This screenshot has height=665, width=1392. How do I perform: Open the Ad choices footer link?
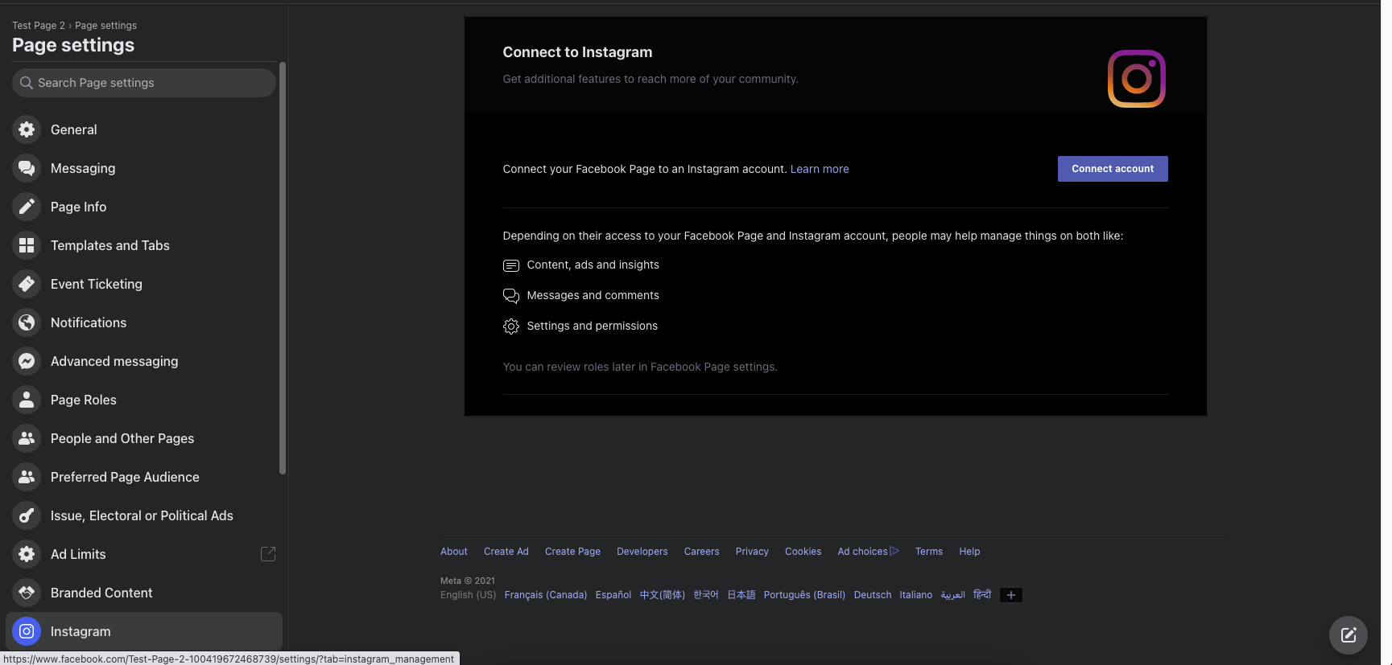[868, 552]
